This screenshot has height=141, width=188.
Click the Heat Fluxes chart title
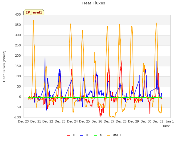click(94, 3)
